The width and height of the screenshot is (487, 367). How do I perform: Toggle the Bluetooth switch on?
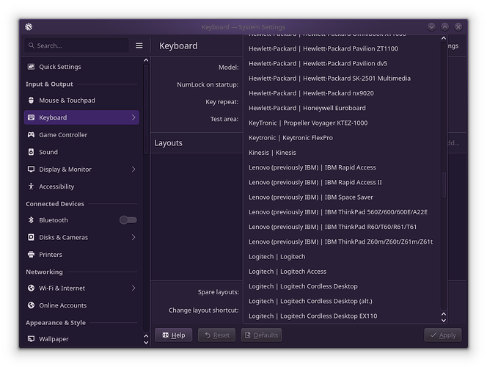[x=128, y=220]
